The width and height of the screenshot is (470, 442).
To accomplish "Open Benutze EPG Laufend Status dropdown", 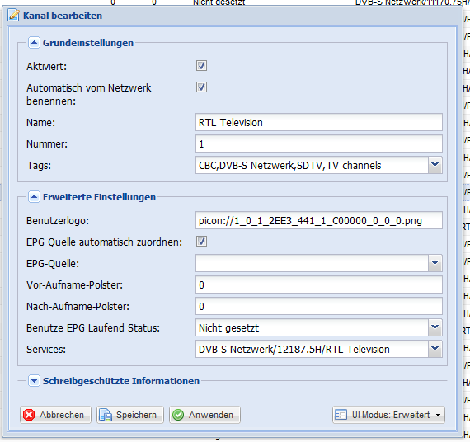I will pos(435,327).
